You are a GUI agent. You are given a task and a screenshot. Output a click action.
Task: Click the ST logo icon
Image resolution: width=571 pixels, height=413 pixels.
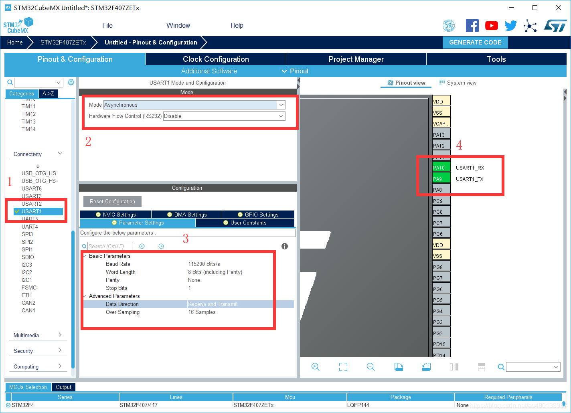(x=555, y=26)
